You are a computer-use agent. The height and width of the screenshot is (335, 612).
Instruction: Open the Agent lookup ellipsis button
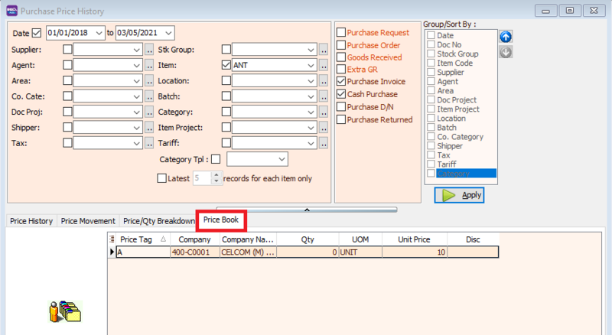coord(149,66)
